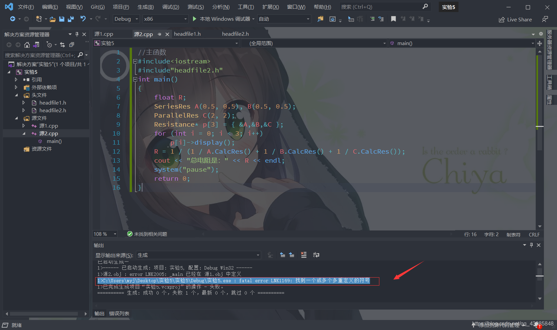Expand the 引用 node in the tree
Image resolution: width=557 pixels, height=330 pixels.
coord(16,80)
